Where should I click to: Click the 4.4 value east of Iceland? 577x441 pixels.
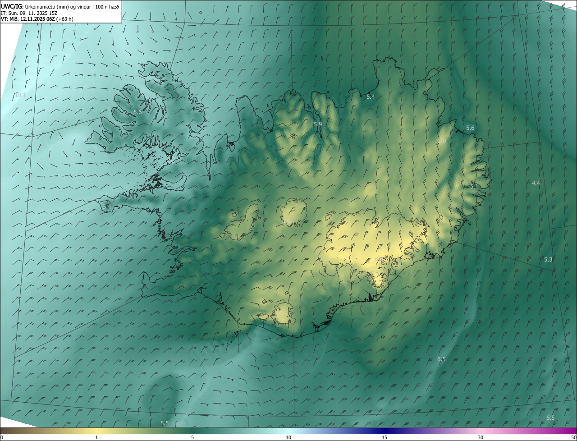coord(536,183)
